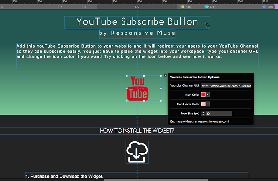
Task: Click the Youtube Channel URL input field
Action: pos(226,86)
